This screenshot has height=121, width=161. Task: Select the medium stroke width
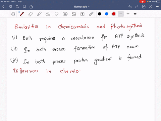(128, 14)
